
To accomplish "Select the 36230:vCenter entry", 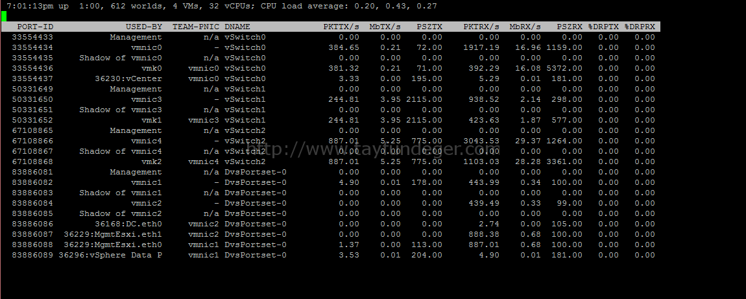I will 128,79.
